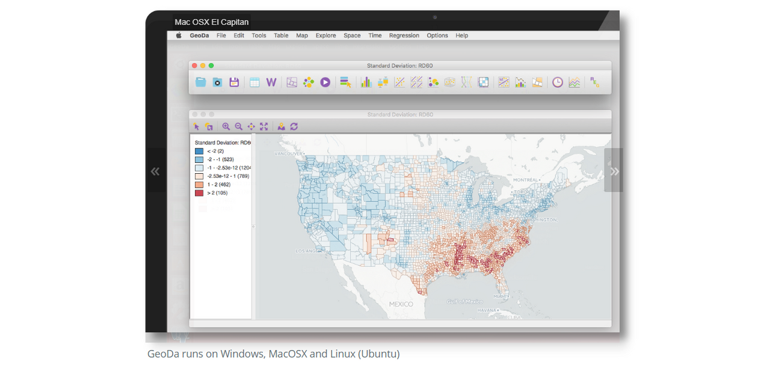Go to the next slide with » arrow
The image size is (770, 365).
pyautogui.click(x=614, y=171)
